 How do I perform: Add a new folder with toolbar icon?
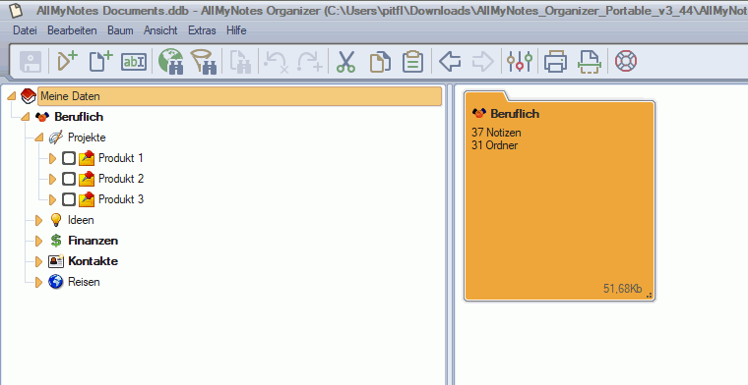pyautogui.click(x=67, y=62)
